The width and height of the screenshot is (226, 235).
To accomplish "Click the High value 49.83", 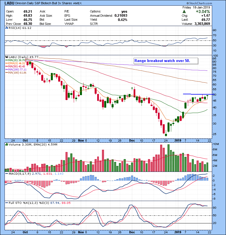I will [28, 16].
